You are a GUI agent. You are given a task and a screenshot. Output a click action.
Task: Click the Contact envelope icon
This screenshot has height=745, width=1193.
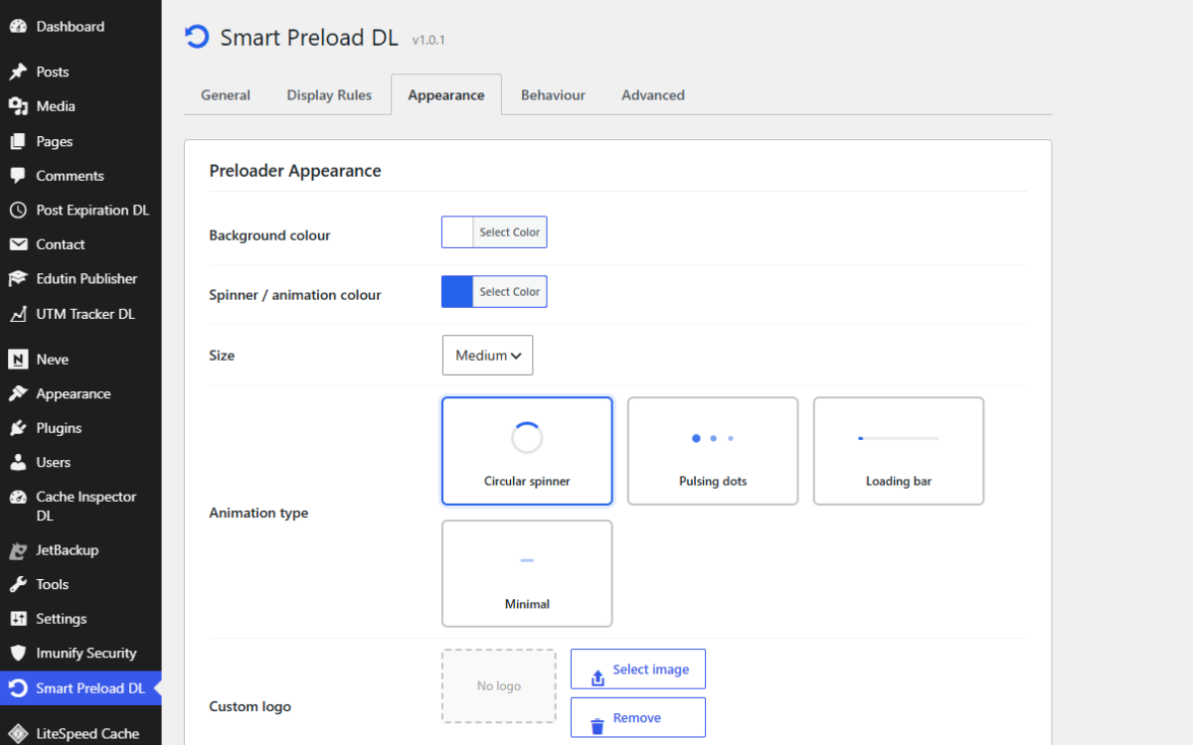18,244
